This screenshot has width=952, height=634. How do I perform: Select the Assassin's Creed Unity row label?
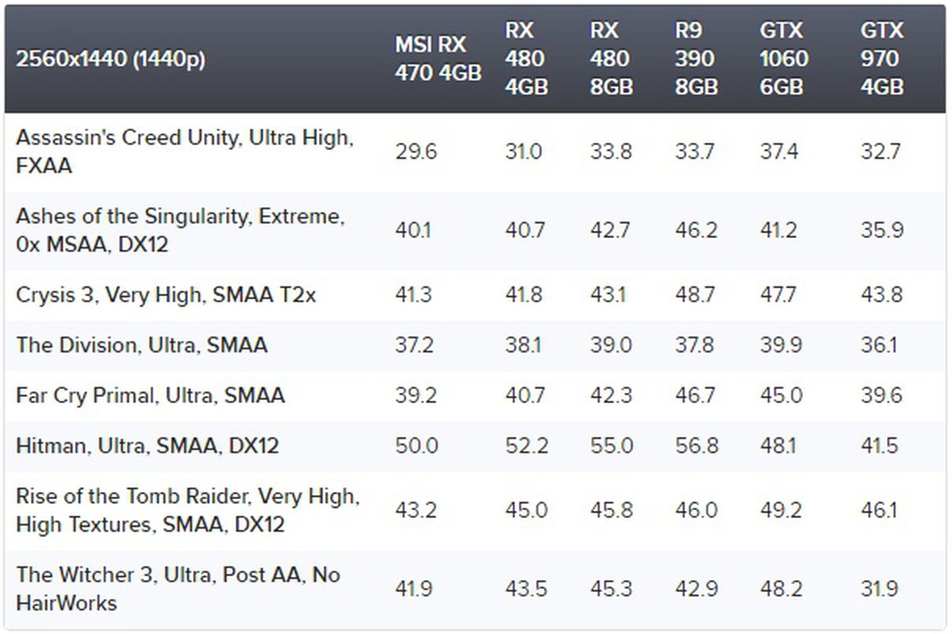[x=182, y=151]
